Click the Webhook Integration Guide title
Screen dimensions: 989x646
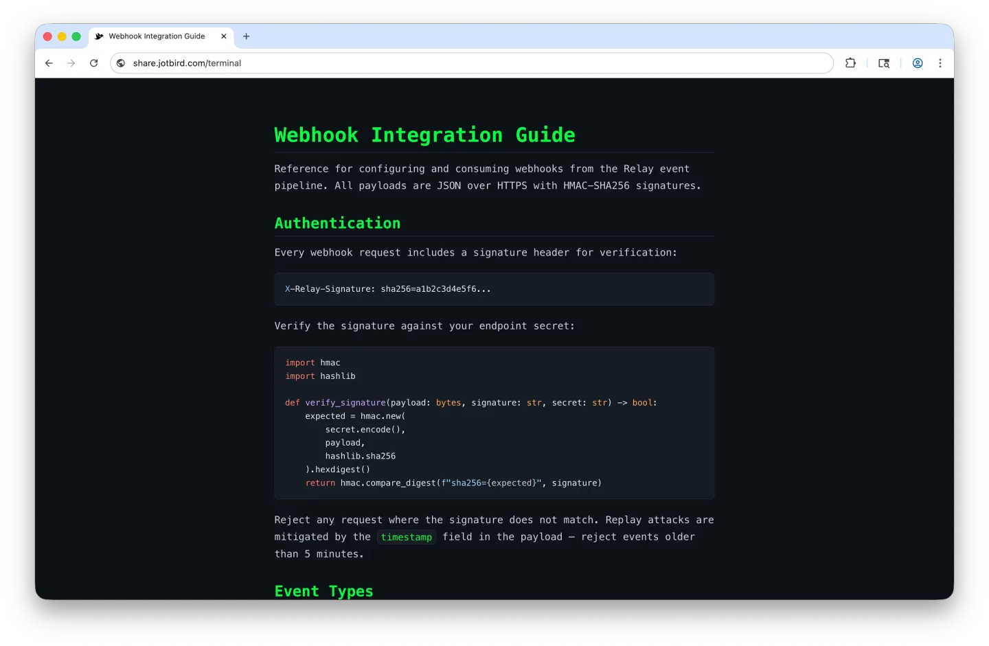click(x=424, y=135)
